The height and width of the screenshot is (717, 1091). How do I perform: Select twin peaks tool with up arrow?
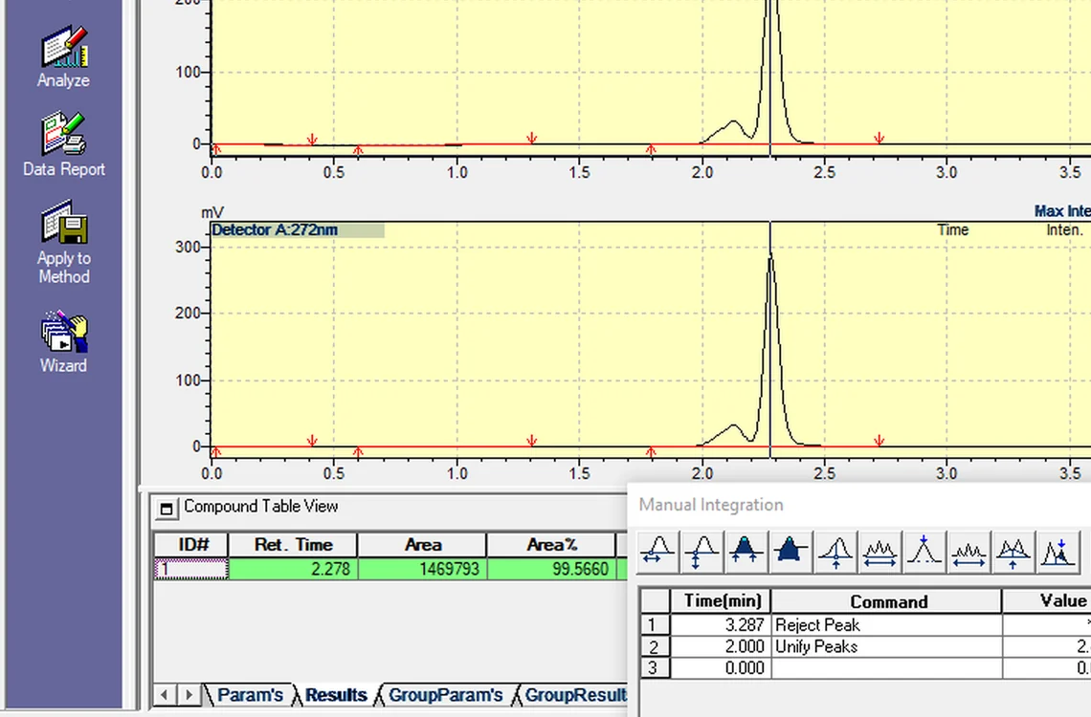click(1013, 553)
